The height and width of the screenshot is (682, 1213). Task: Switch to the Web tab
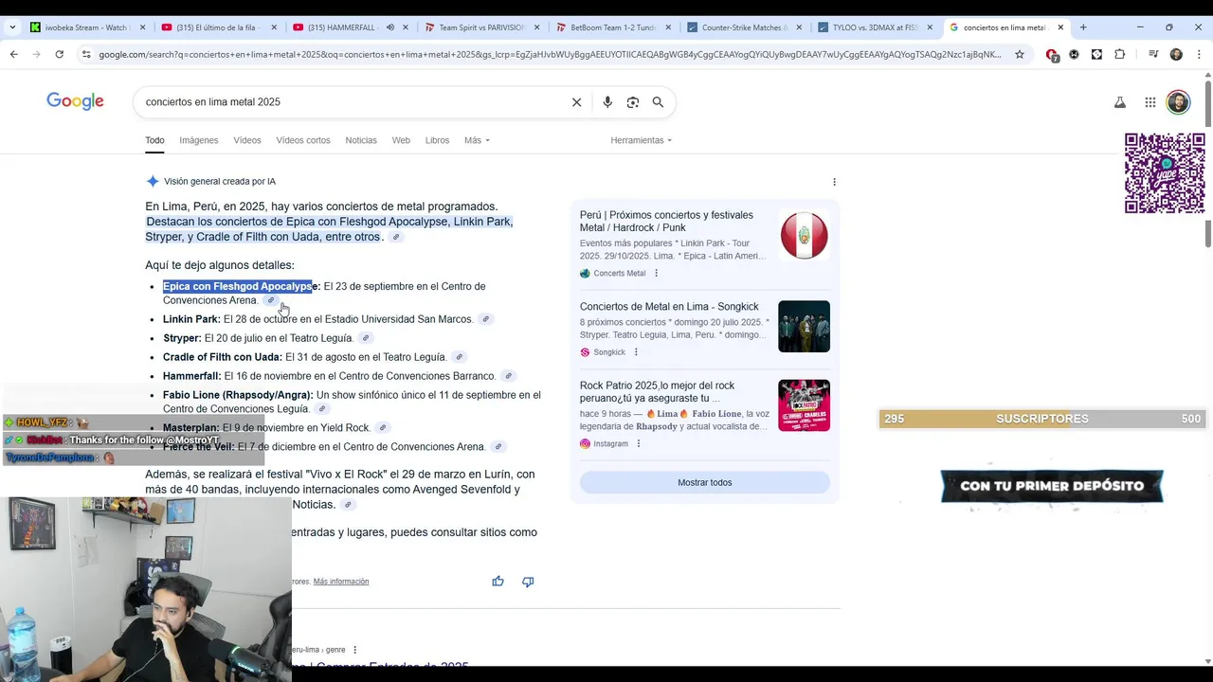(401, 140)
